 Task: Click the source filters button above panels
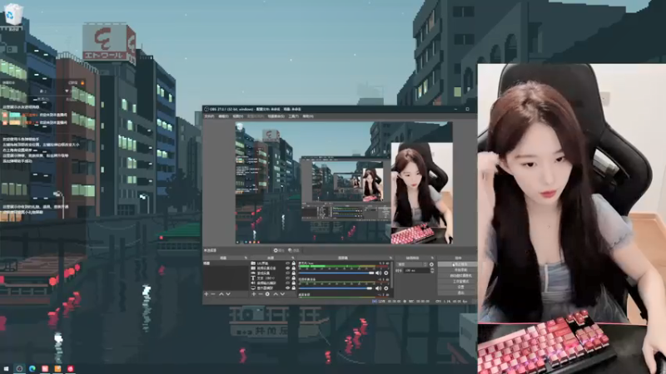pos(294,250)
